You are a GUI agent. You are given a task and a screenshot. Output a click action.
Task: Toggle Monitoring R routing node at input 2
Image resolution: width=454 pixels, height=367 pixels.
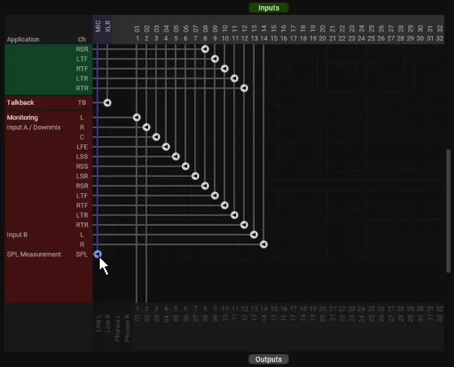pyautogui.click(x=147, y=127)
